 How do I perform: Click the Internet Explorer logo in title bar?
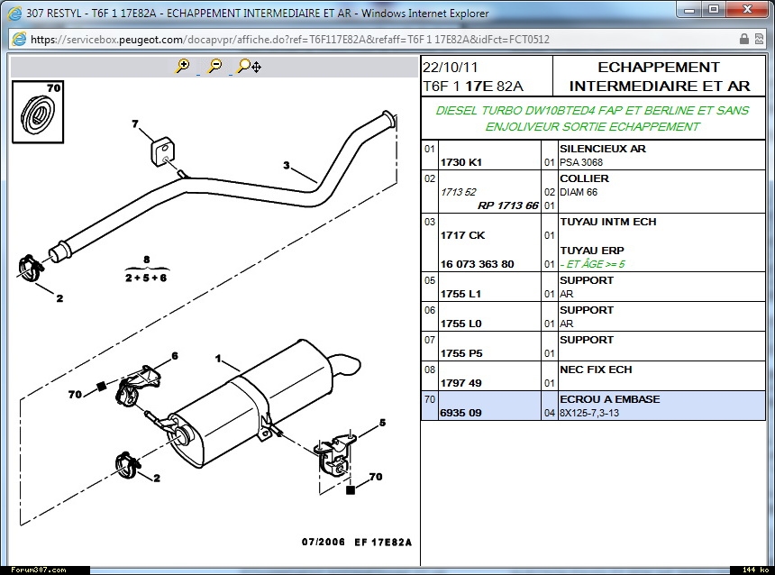click(15, 13)
